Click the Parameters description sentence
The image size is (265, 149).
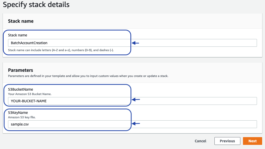tap(88, 76)
